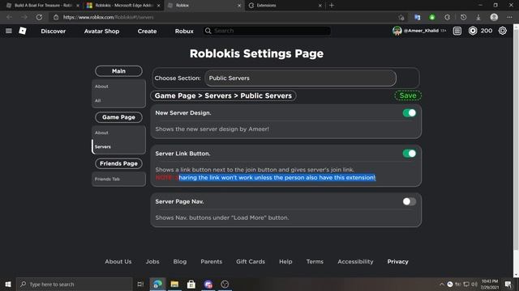Click the Jobs footer link
Image resolution: width=519 pixels, height=291 pixels.
pyautogui.click(x=152, y=261)
